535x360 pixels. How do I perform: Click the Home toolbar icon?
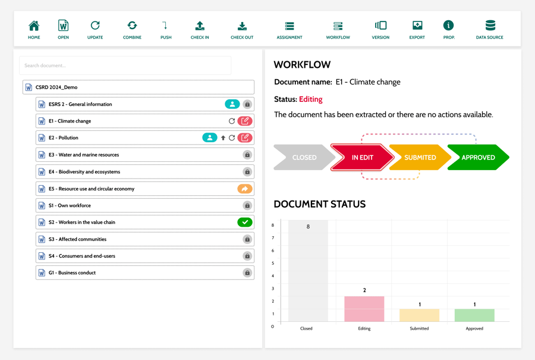pos(34,26)
